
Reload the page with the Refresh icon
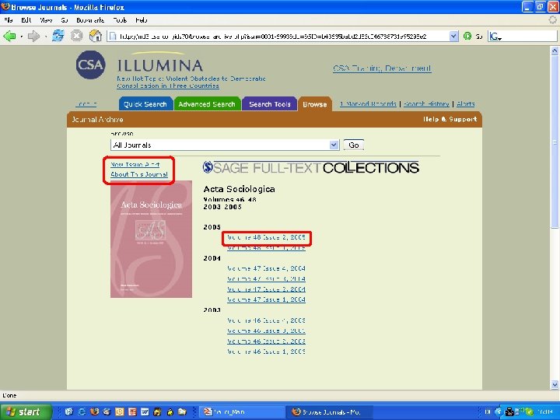[x=58, y=36]
